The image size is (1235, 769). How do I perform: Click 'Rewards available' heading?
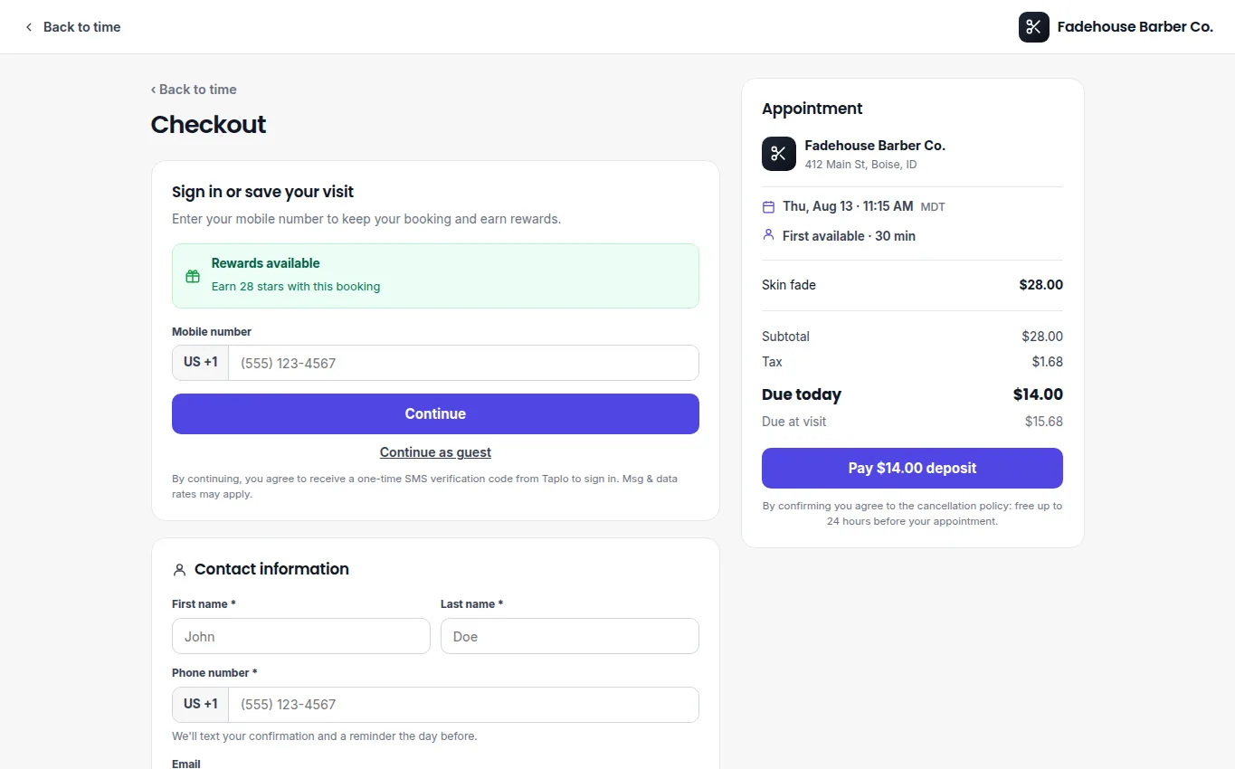(265, 263)
